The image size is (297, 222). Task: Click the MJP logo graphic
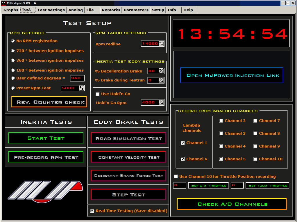coord(45,191)
